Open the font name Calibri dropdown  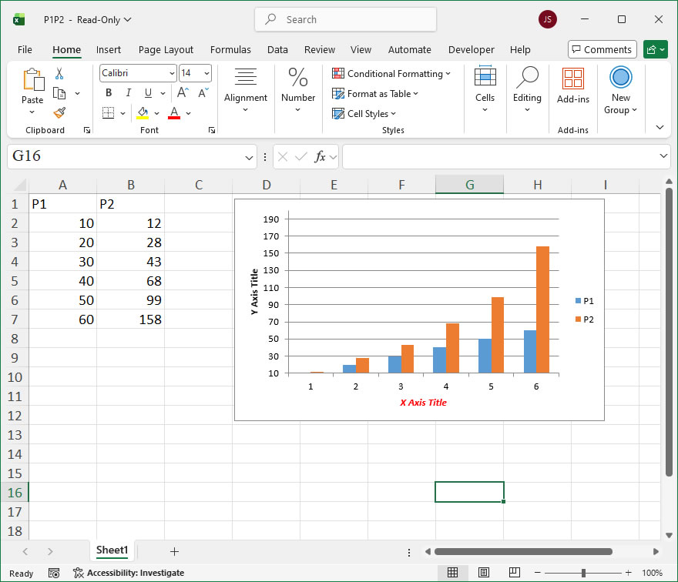[171, 74]
